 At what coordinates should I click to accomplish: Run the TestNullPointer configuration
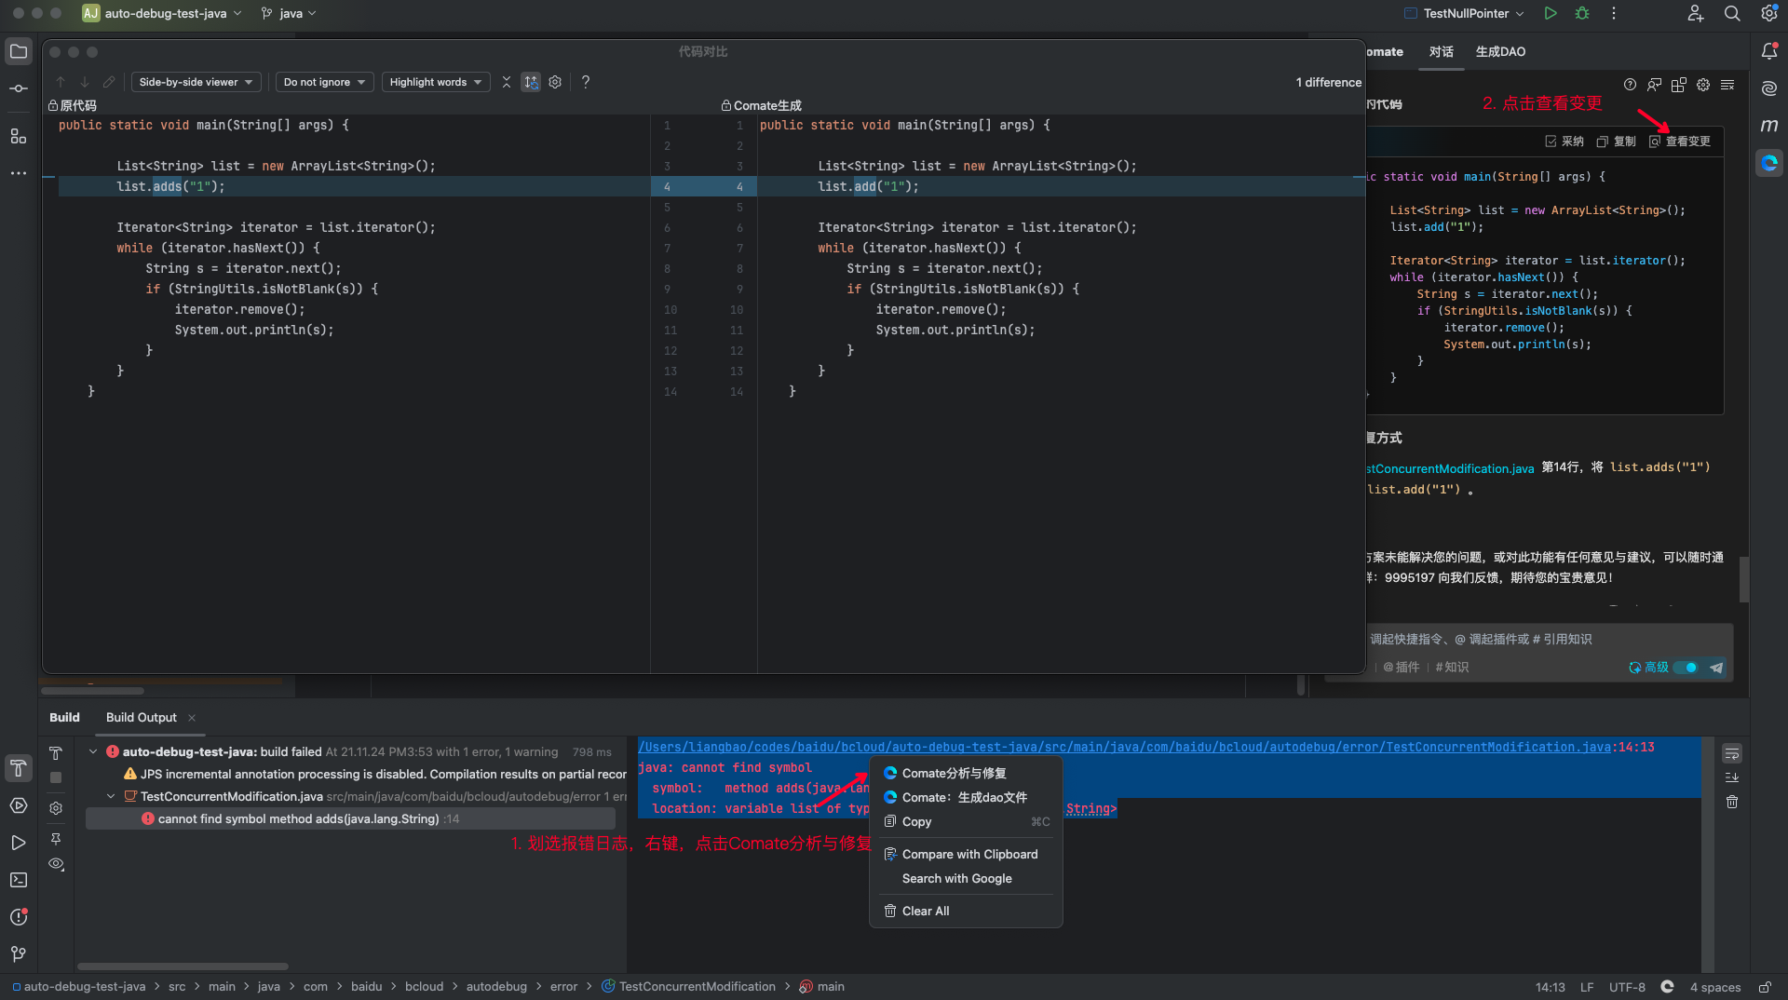[x=1551, y=13]
